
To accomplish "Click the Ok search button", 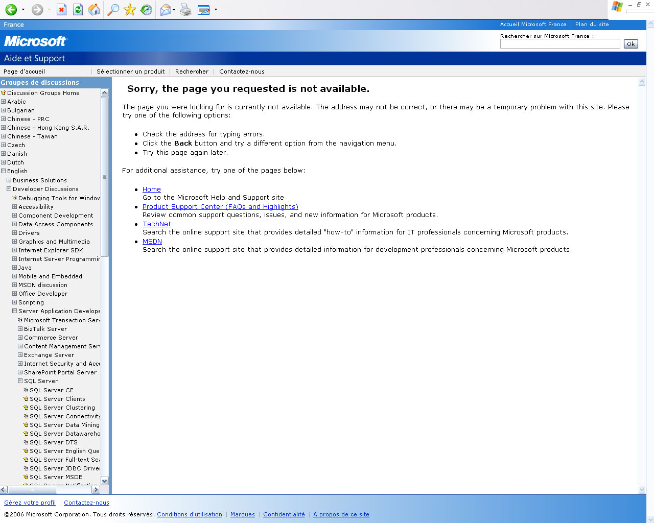I will (631, 44).
